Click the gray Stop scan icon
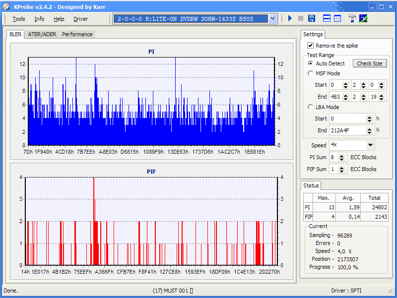This screenshot has height=298, width=397. 301,19
